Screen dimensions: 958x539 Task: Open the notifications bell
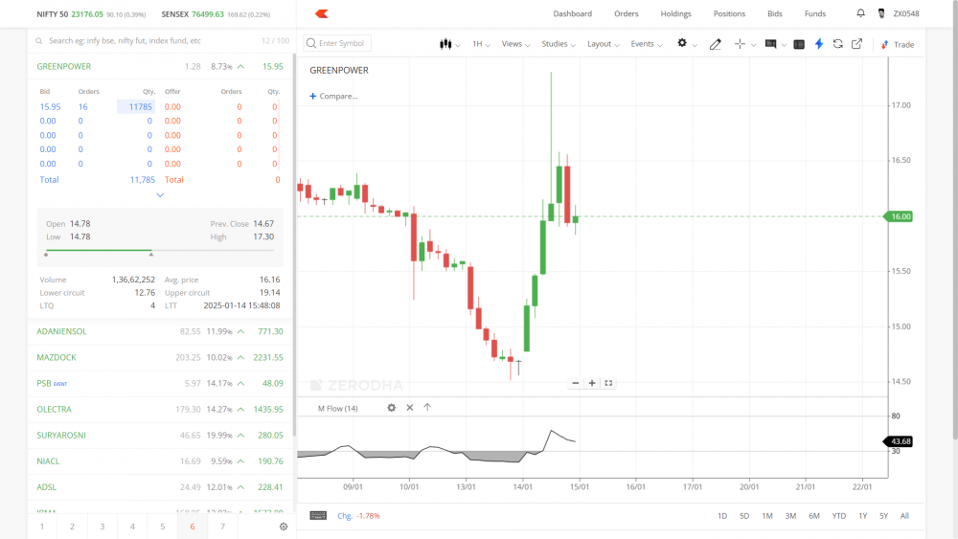[860, 12]
